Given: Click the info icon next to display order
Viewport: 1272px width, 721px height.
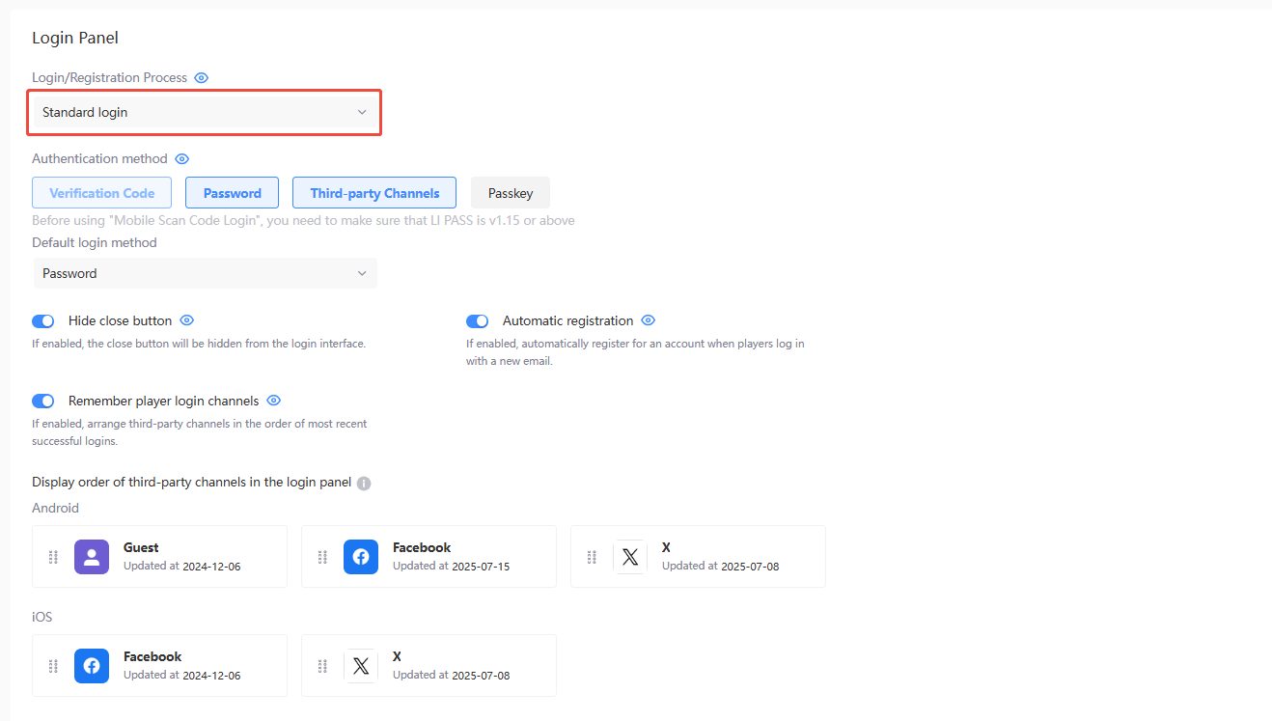Looking at the screenshot, I should pos(363,483).
